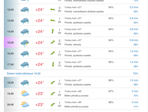Viewport: 148px width, 112px height.
Task: Select the 14.00 time label
Action: tap(10, 32)
